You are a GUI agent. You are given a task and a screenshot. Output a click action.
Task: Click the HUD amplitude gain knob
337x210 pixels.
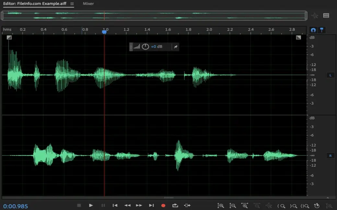pyautogui.click(x=145, y=47)
